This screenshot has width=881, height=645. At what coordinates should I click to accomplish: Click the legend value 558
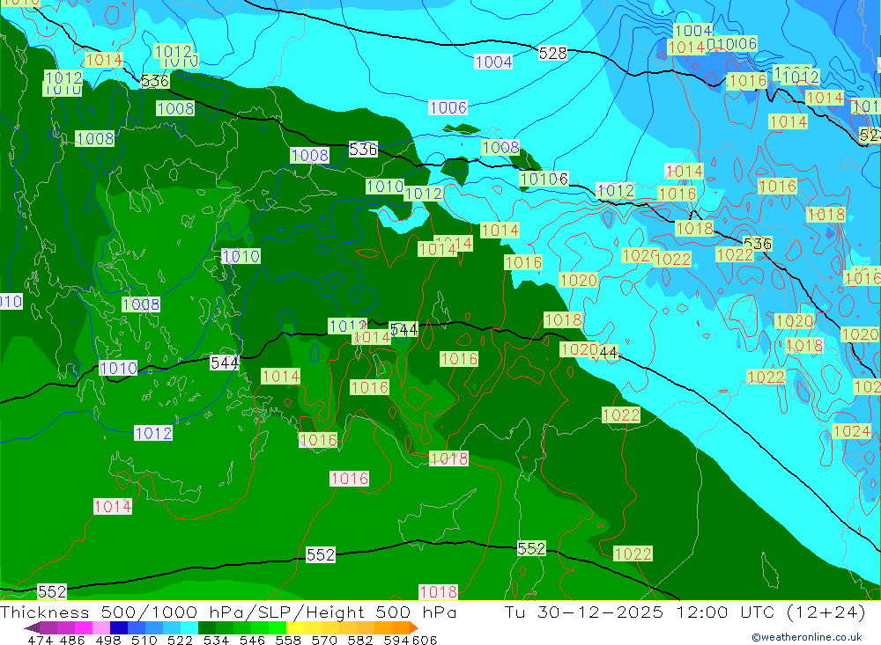pos(288,640)
